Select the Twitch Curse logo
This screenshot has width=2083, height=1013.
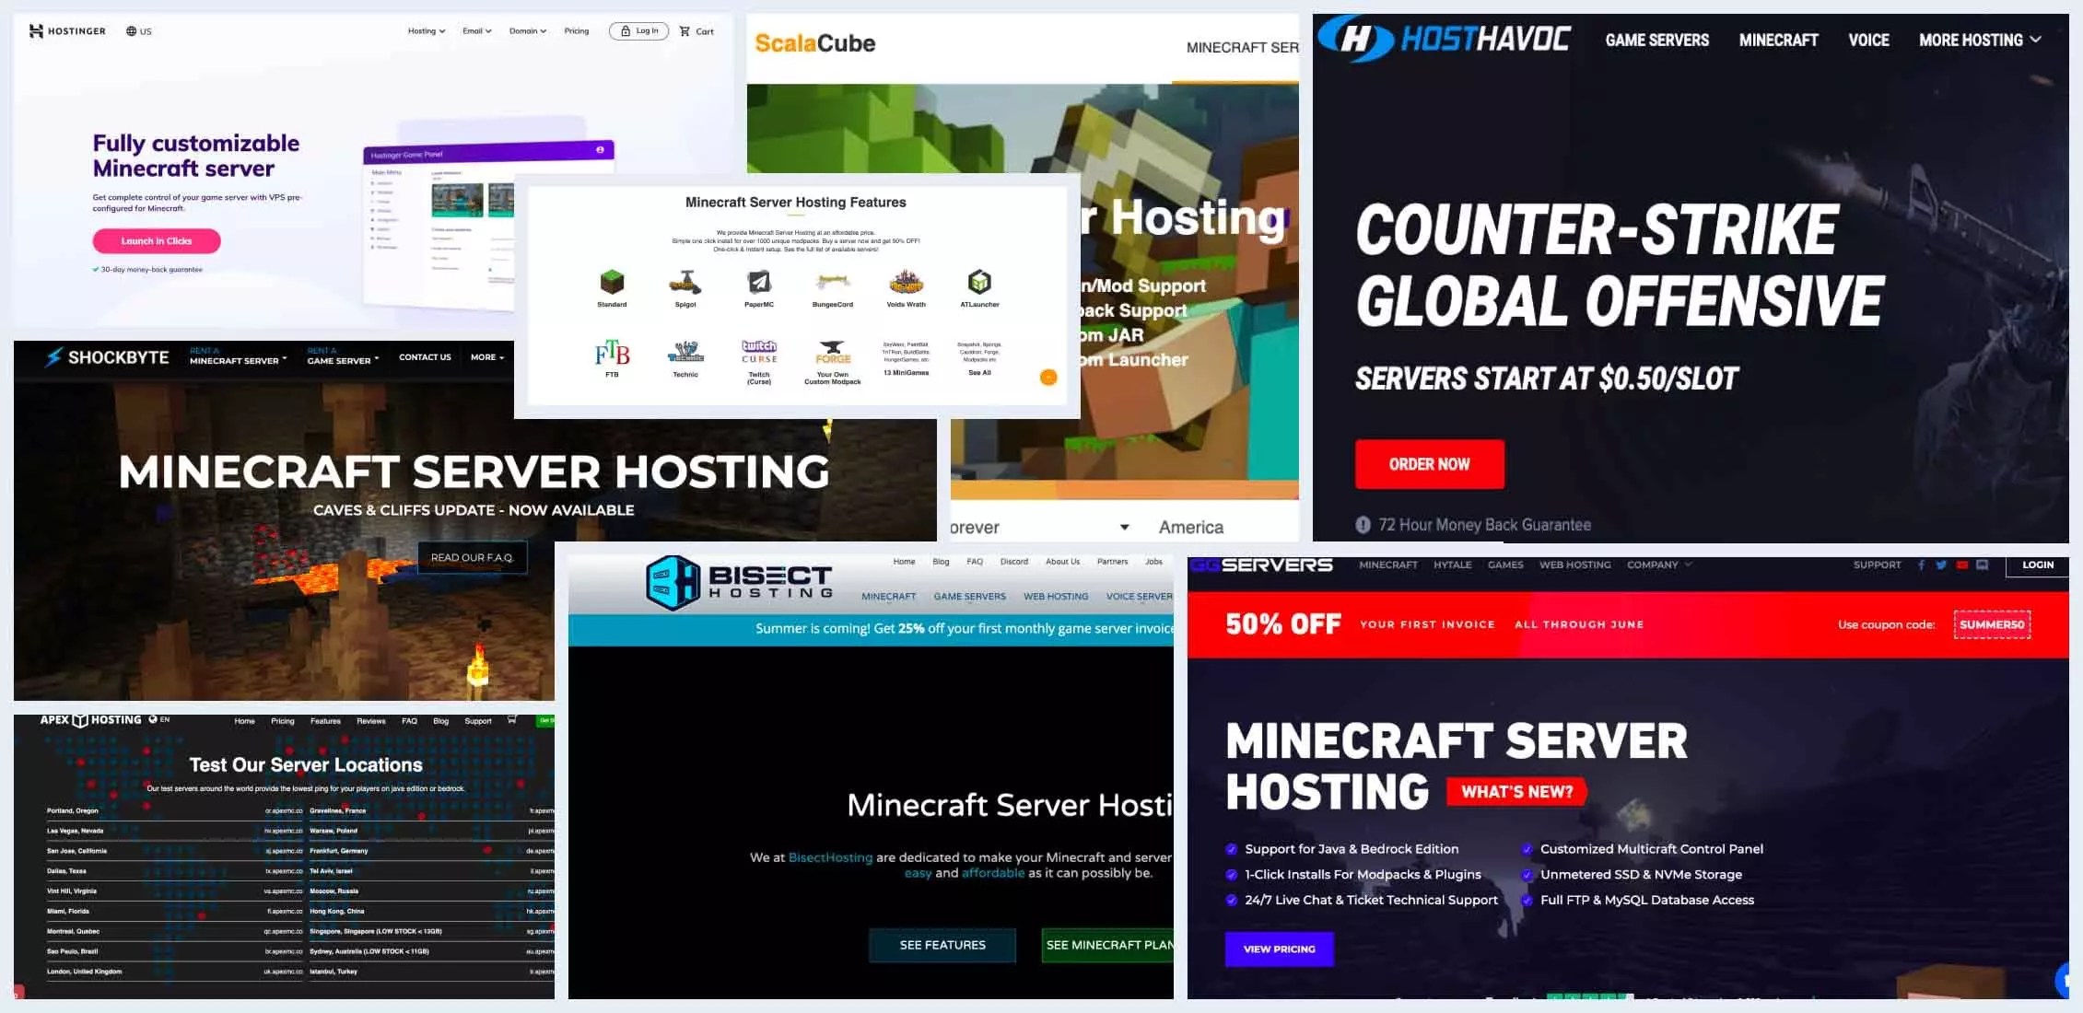[759, 352]
